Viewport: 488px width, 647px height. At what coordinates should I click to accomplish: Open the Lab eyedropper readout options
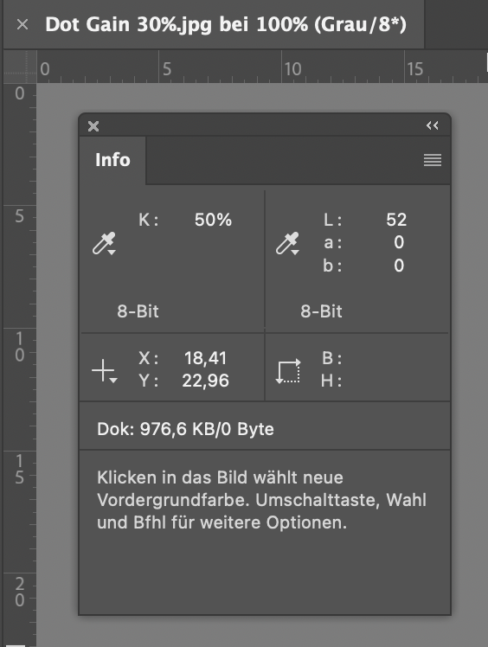pos(287,243)
